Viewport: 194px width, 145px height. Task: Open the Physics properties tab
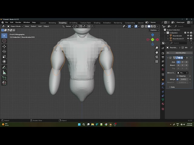click(x=163, y=92)
